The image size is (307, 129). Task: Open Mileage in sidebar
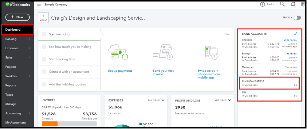tap(11, 104)
